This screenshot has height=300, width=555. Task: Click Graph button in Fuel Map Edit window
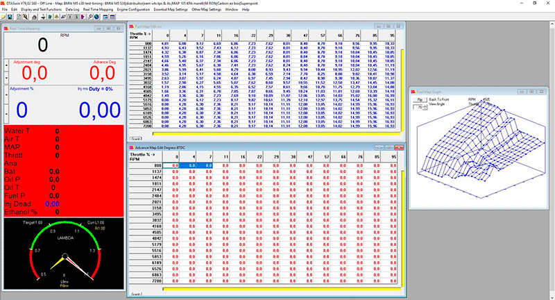point(135,138)
